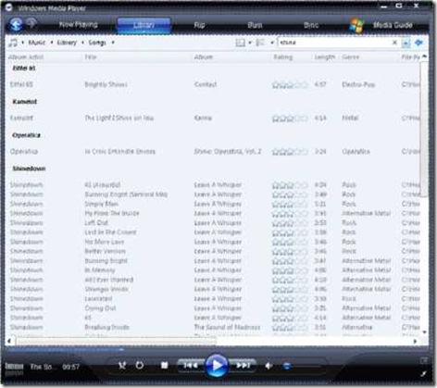Select the Library tab
This screenshot has width=437, height=388.
144,25
